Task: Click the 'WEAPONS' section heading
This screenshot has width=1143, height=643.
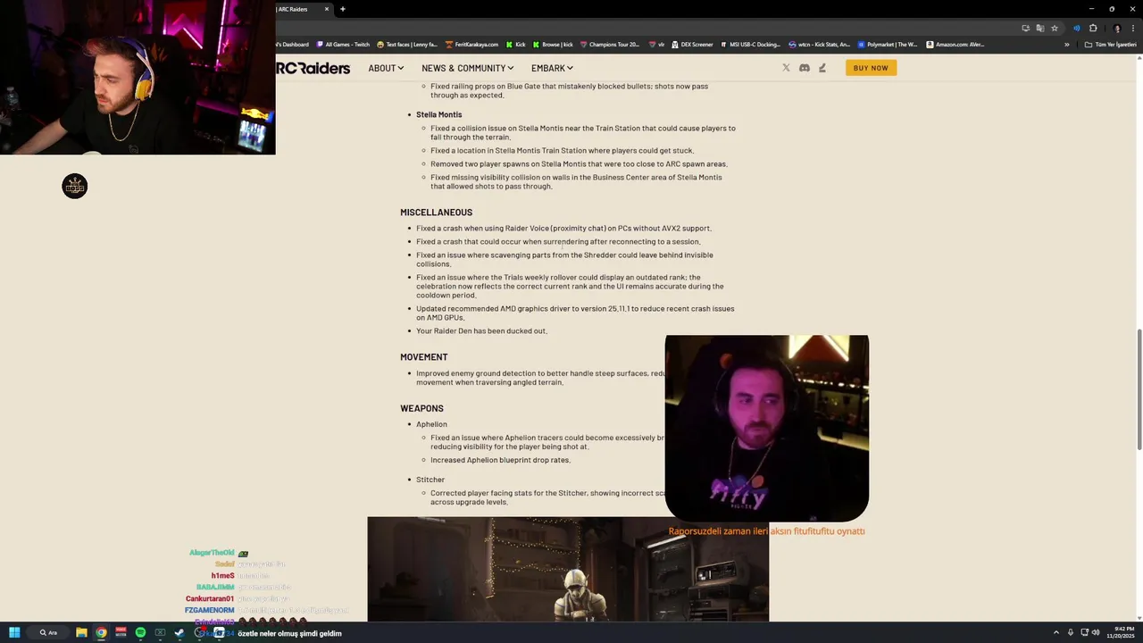Action: [421, 408]
